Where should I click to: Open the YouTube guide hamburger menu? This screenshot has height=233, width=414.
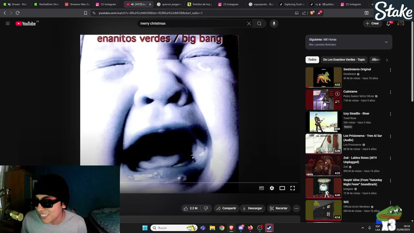click(8, 23)
